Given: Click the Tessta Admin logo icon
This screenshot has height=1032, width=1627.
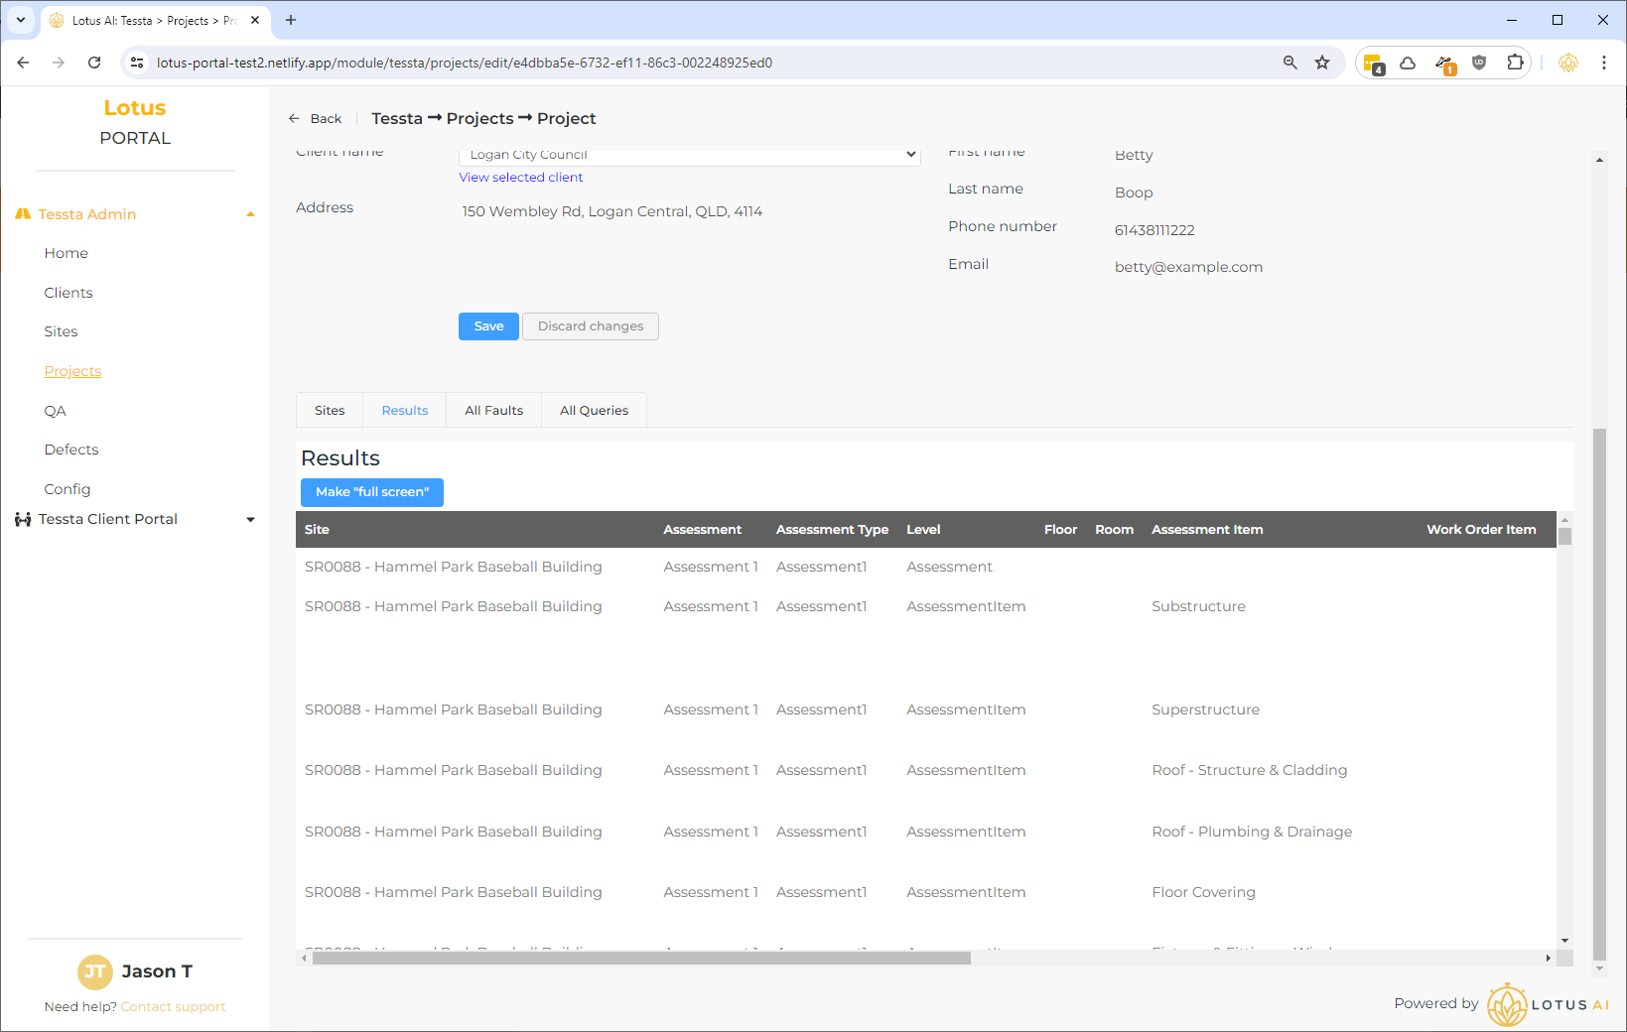Looking at the screenshot, I should pyautogui.click(x=23, y=214).
